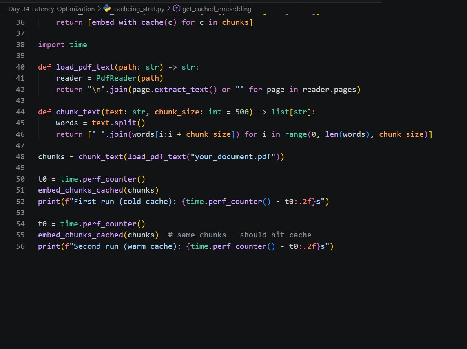Screen dimensions: 467x349
Task: Click range call on line 46
Action: pyautogui.click(x=296, y=134)
